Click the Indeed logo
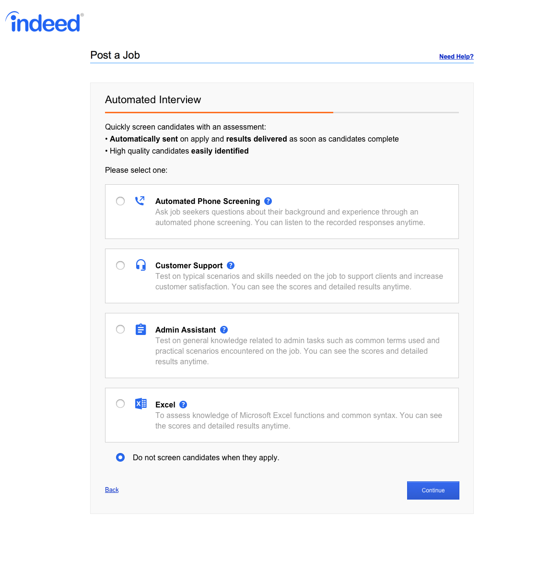 tap(45, 23)
